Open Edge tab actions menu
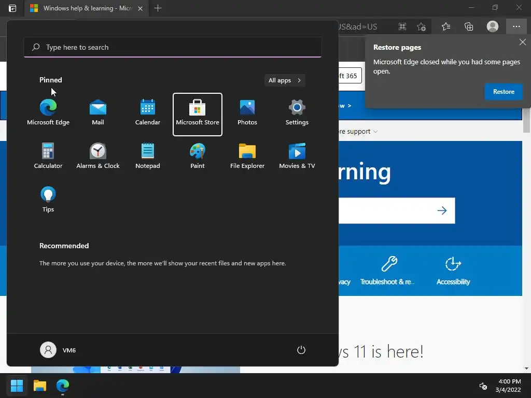The image size is (531, 398). [x=12, y=8]
